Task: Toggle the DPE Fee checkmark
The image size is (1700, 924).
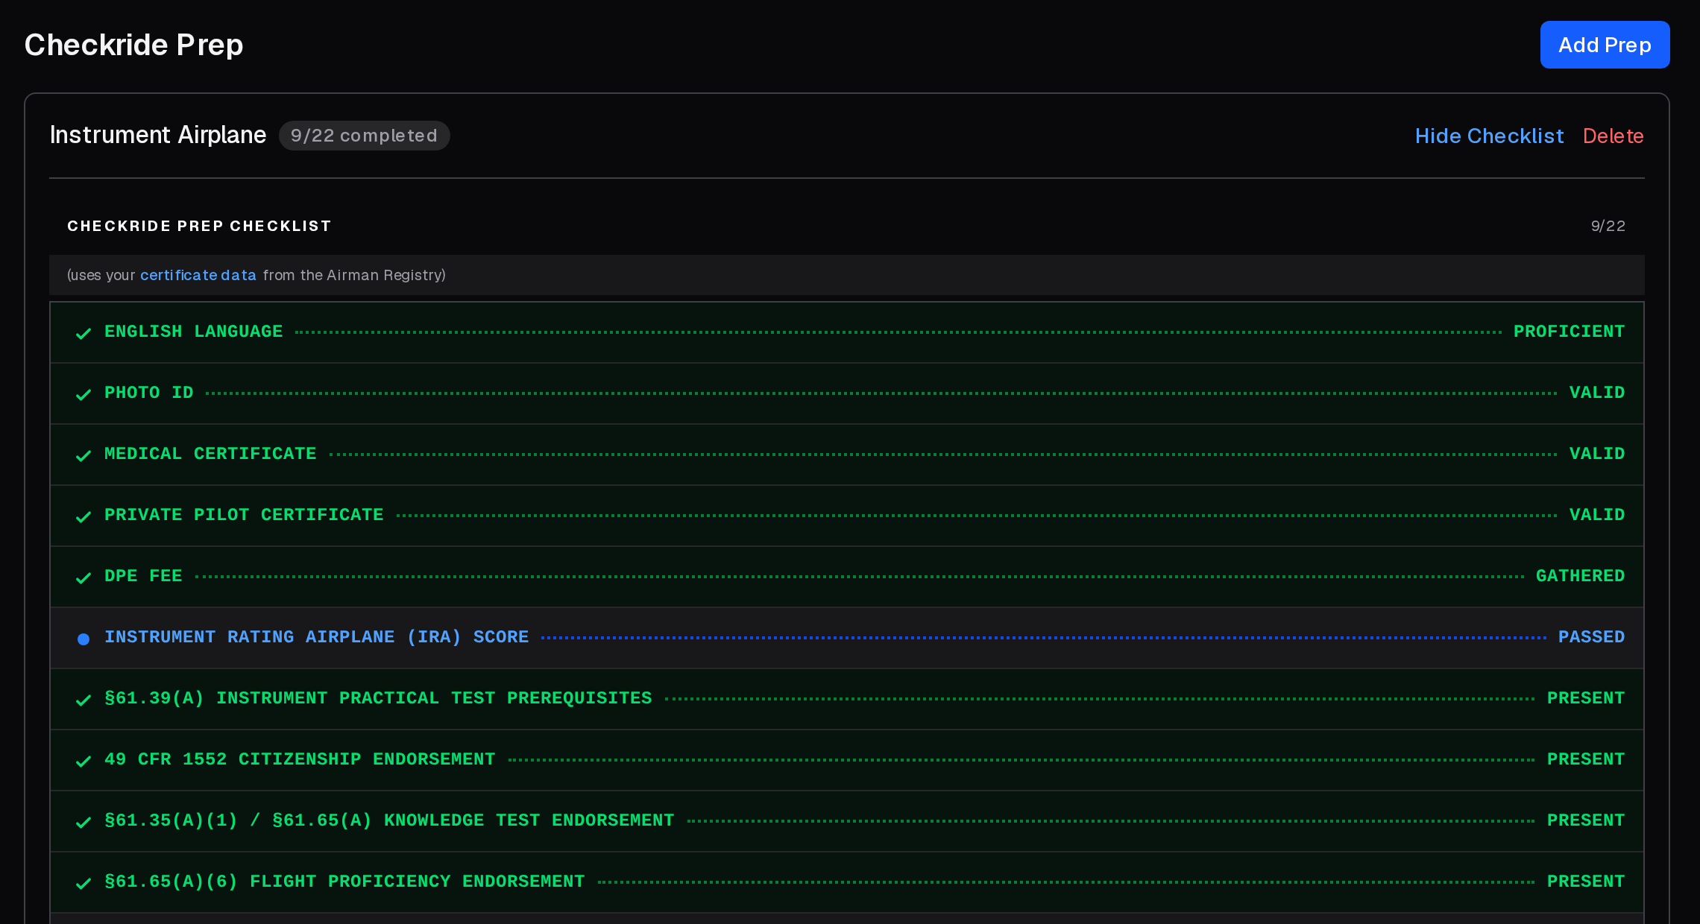Action: [x=84, y=577]
